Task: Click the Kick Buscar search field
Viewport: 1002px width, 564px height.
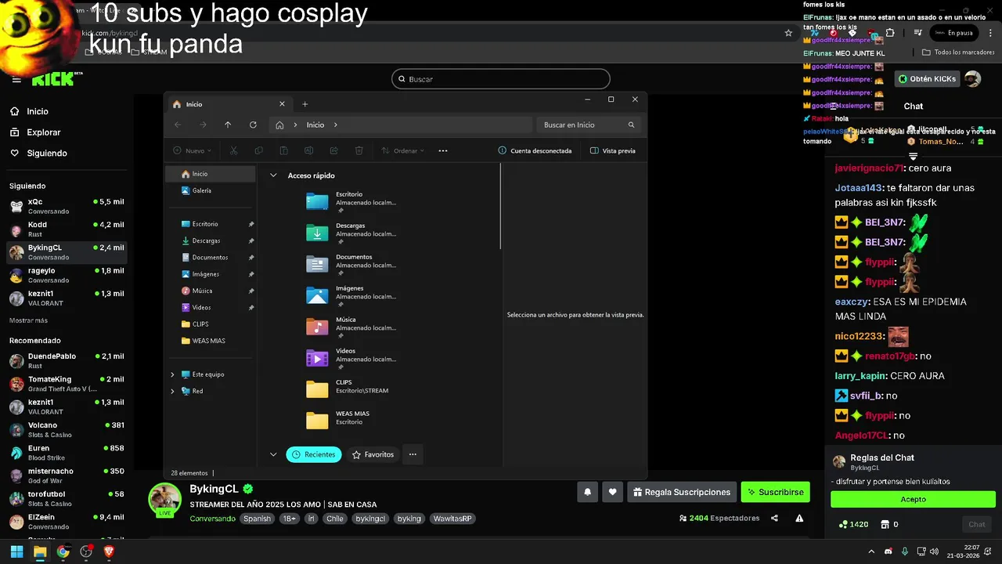Action: click(501, 79)
